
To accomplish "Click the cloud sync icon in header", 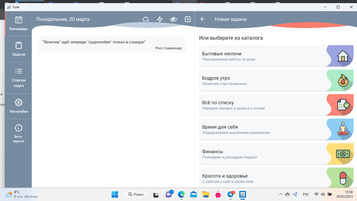I will tap(146, 19).
